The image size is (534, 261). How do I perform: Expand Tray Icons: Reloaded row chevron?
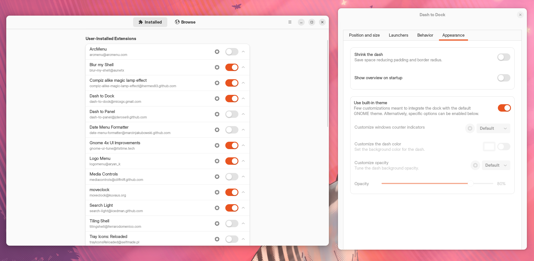[243, 239]
